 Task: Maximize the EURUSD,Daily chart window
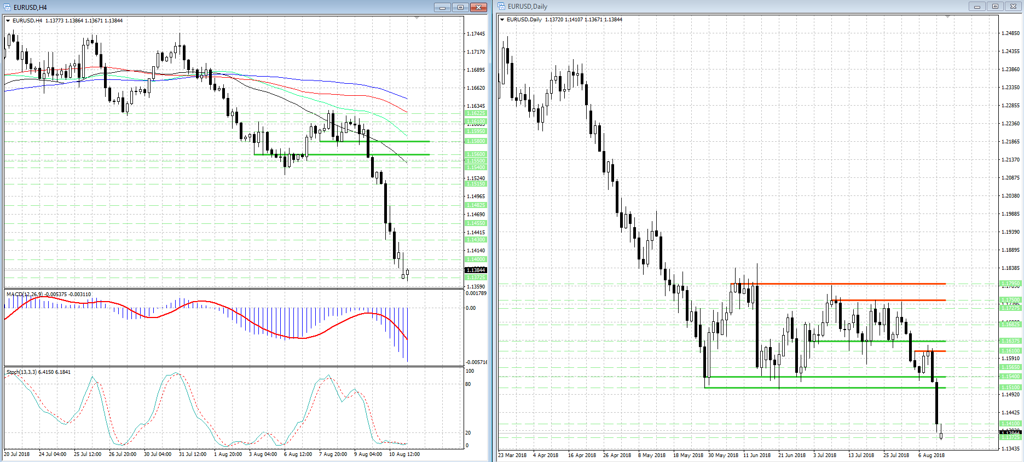click(995, 7)
